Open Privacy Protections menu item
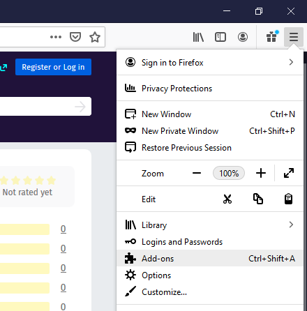307x311 pixels. pos(210,89)
